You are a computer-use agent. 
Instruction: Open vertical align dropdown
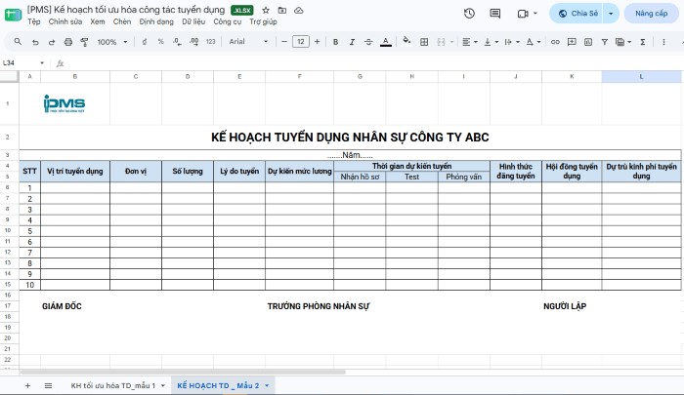click(492, 42)
